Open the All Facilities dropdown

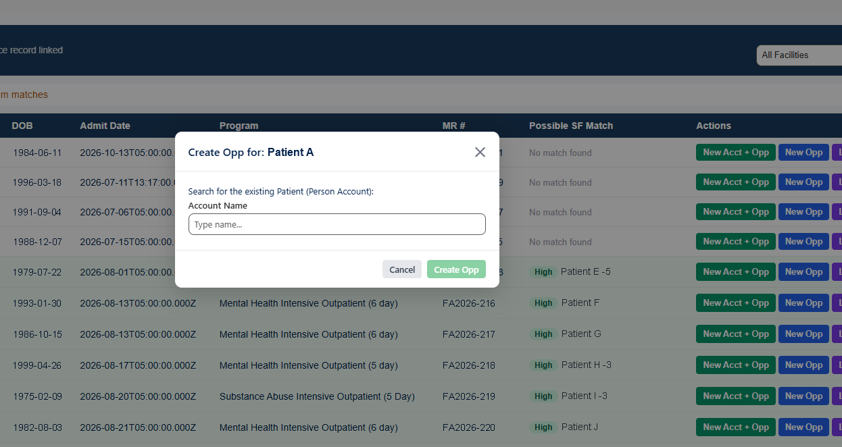799,55
